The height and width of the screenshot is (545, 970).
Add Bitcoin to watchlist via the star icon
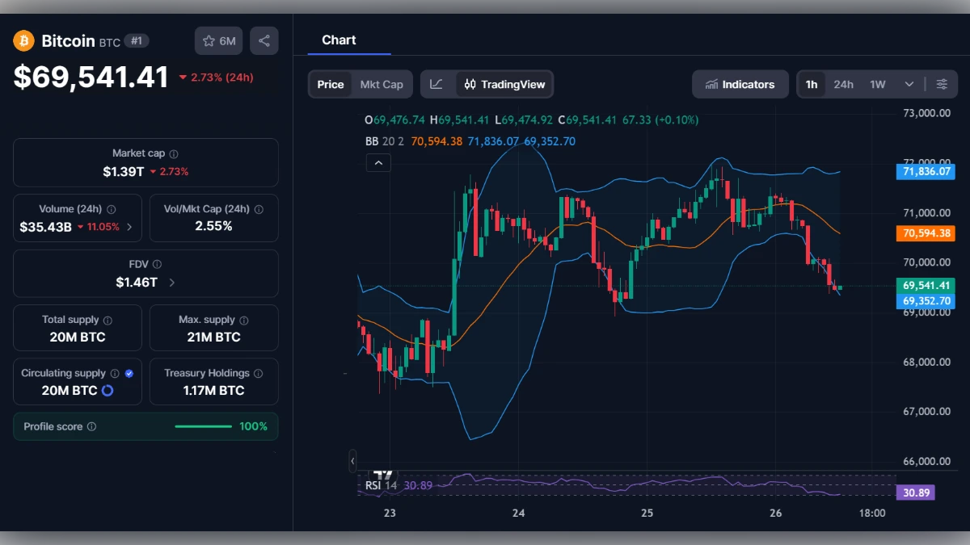[x=209, y=40]
